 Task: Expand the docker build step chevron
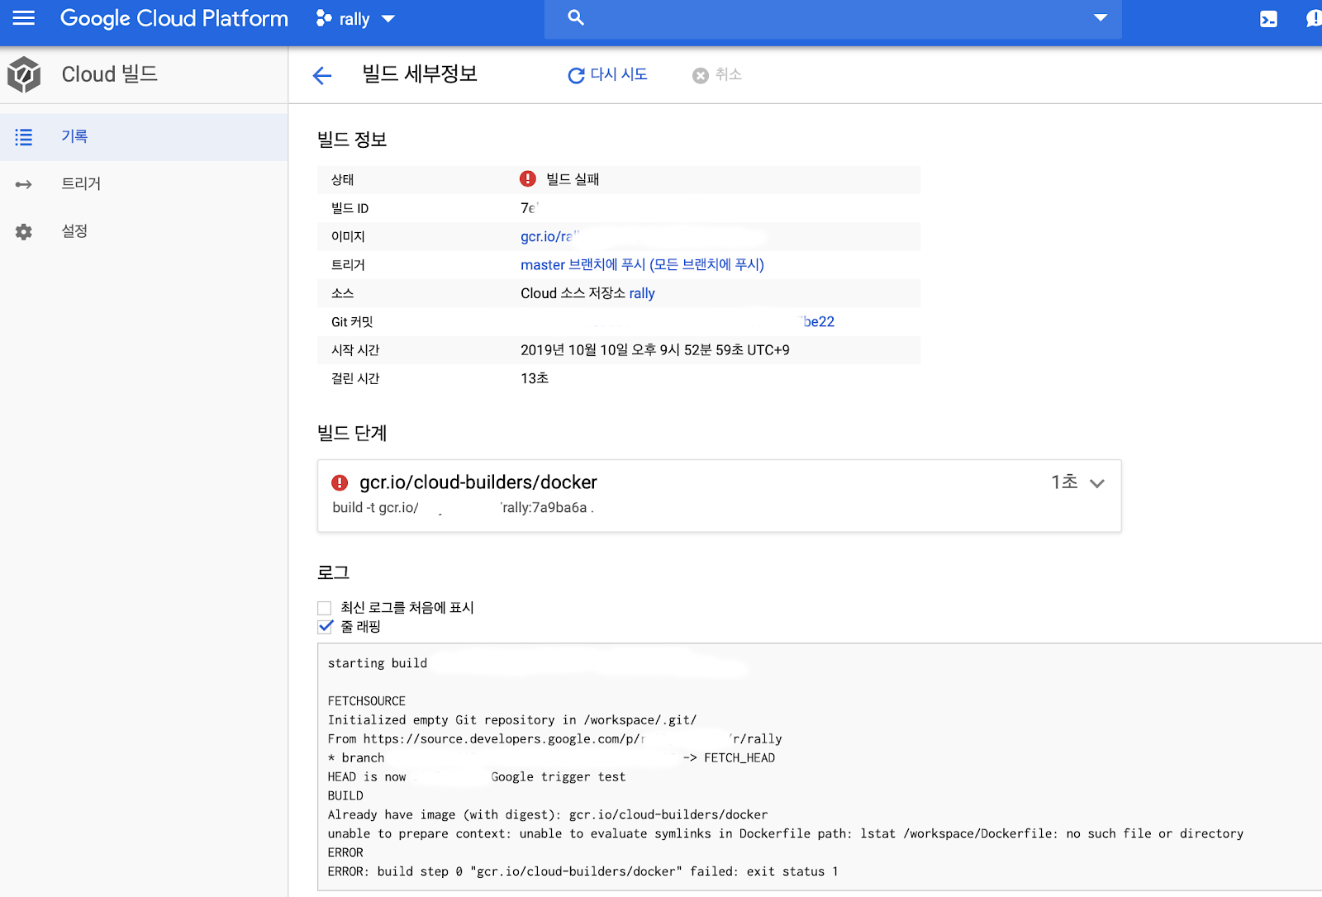point(1097,483)
